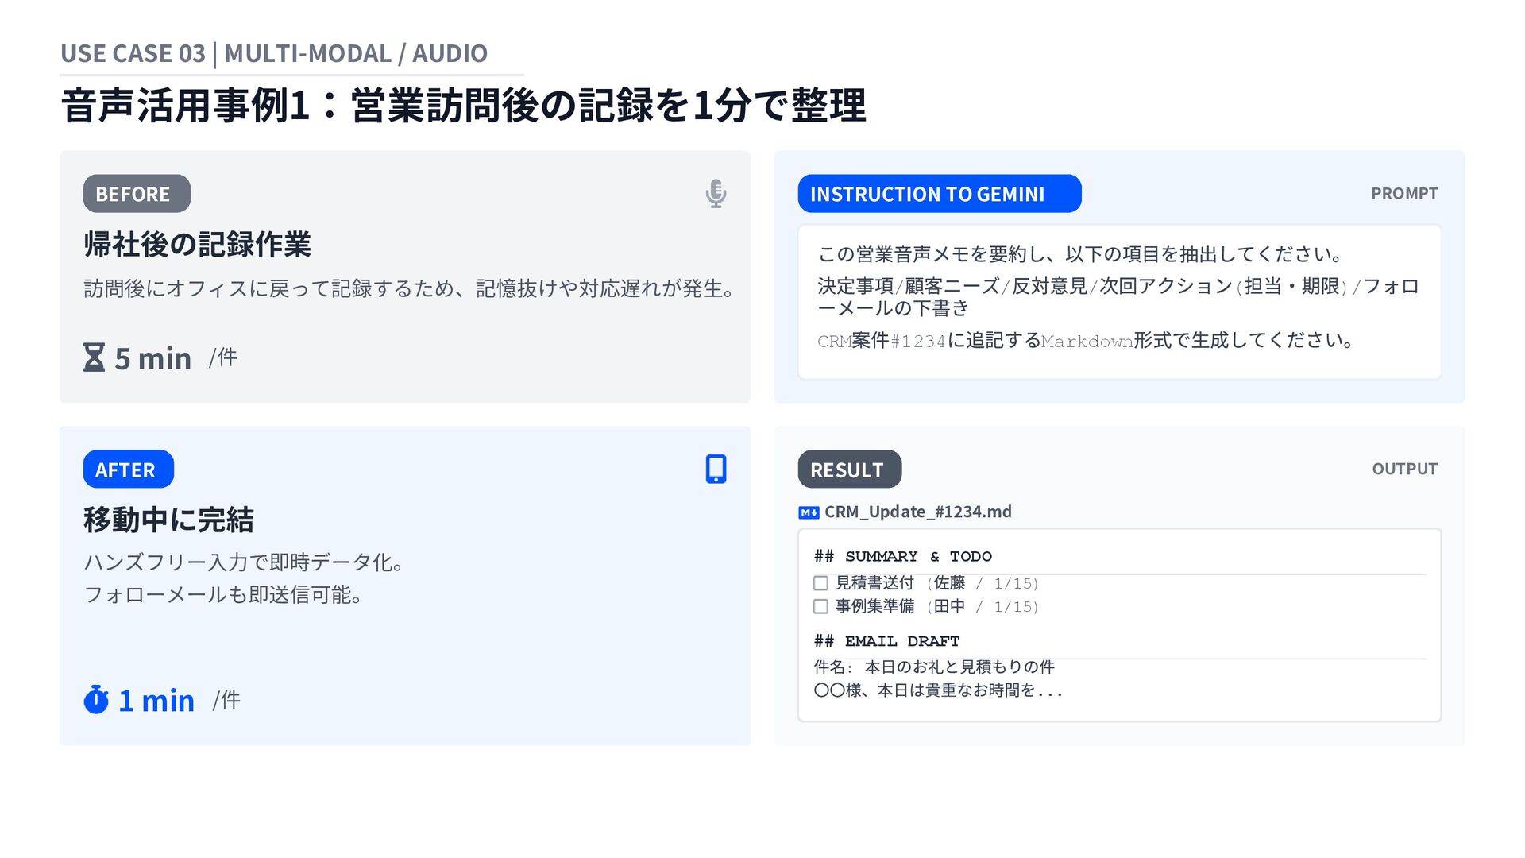Click the 移動中に完結 heading
This screenshot has width=1525, height=858.
coord(168,520)
